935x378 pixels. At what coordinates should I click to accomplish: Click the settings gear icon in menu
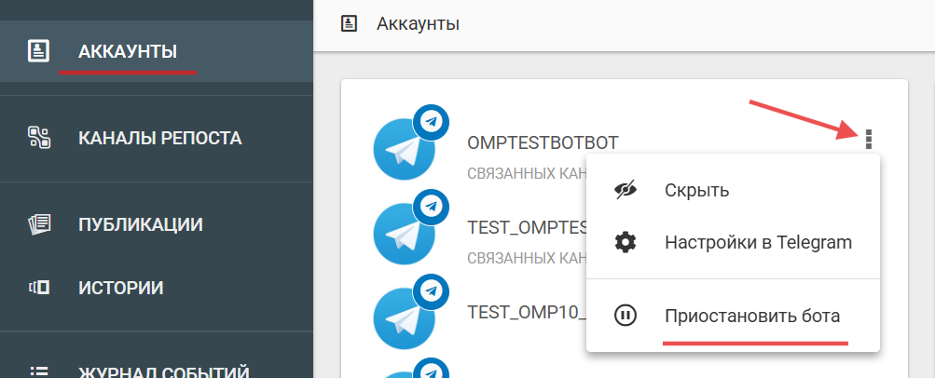[626, 243]
